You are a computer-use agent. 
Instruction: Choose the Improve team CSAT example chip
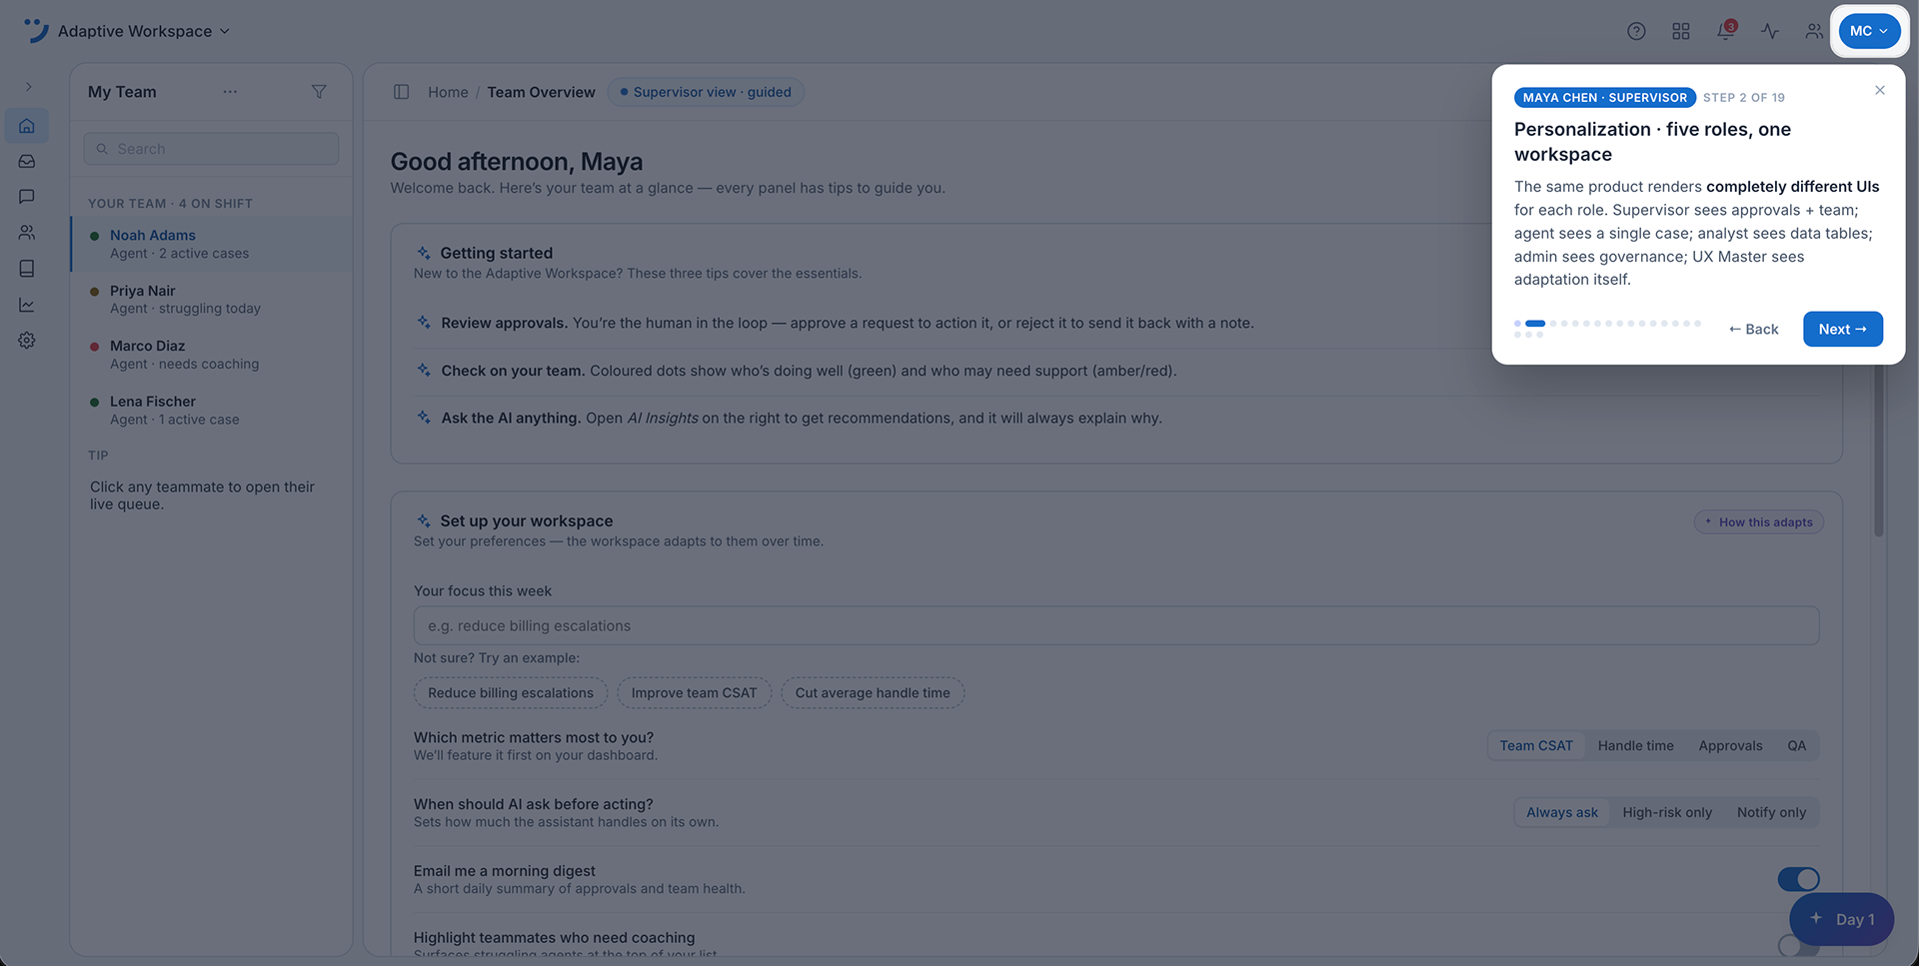coord(694,693)
